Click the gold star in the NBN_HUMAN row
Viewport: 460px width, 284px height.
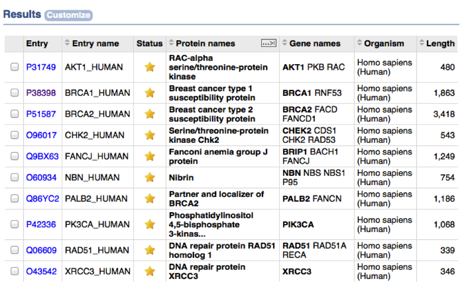(x=150, y=177)
